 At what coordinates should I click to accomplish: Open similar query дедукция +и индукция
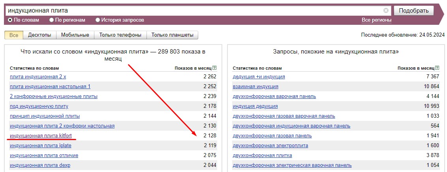coord(259,77)
